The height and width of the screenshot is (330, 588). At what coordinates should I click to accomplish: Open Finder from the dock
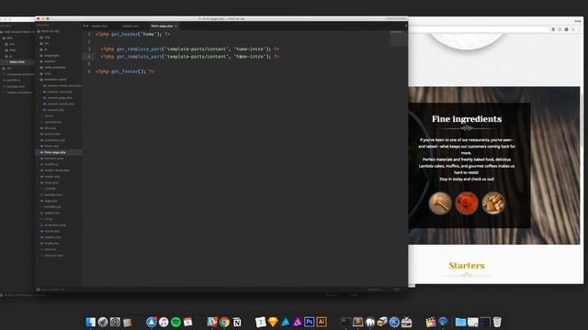coord(90,322)
